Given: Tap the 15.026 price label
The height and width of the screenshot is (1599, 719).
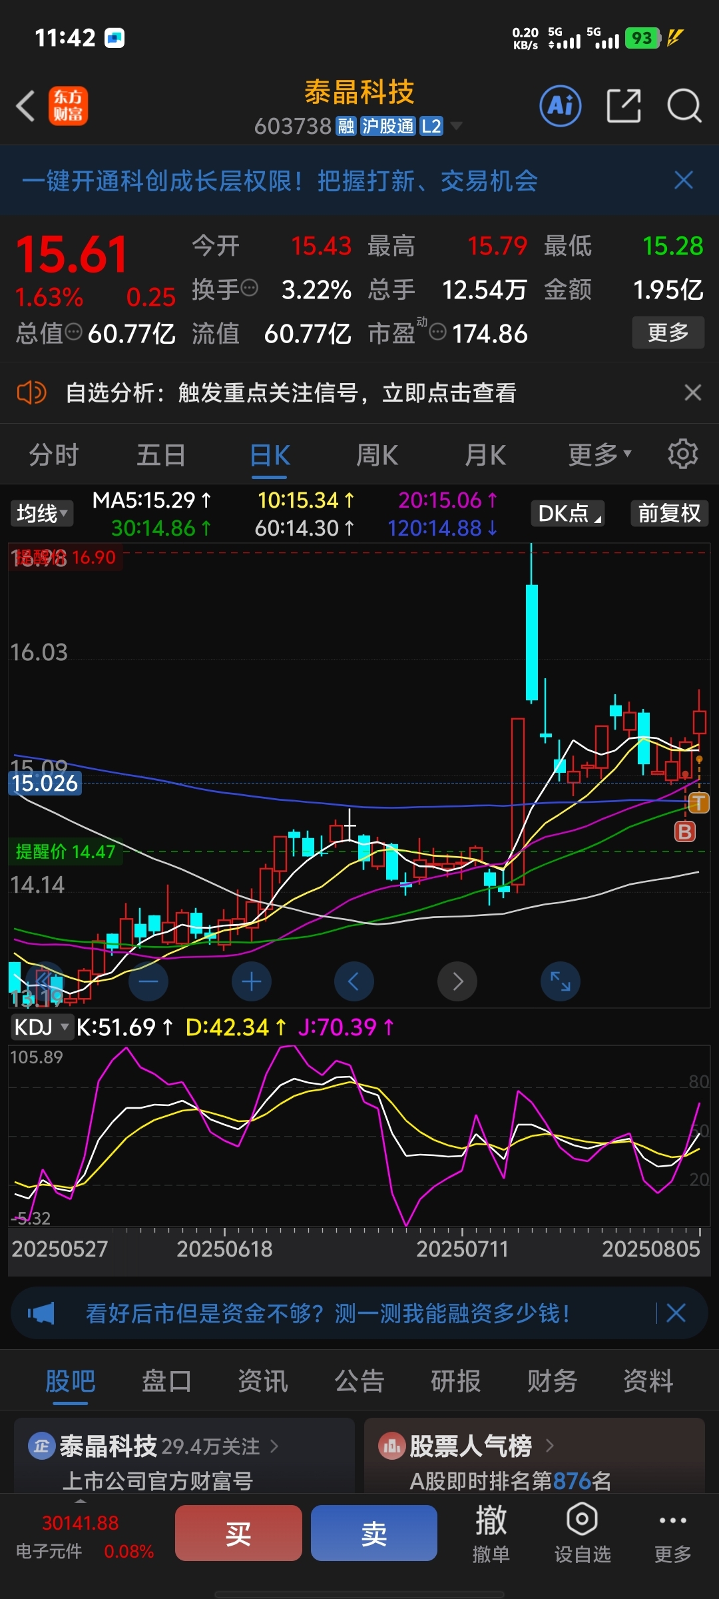Looking at the screenshot, I should pos(45,783).
